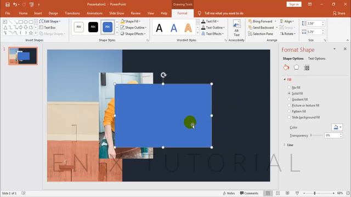Select the oval shape in Insert Shapes

(x=26, y=22)
